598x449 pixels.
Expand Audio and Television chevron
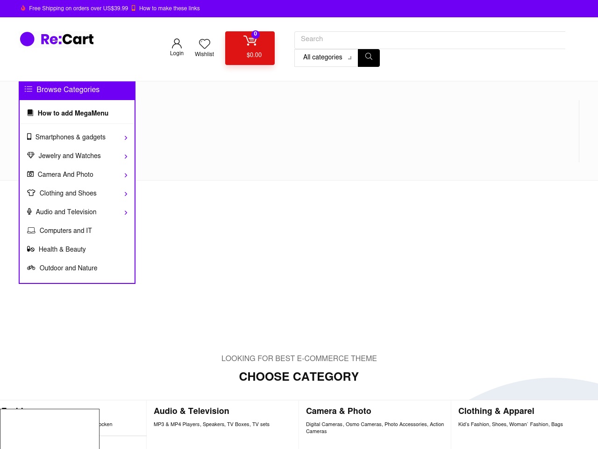click(126, 212)
